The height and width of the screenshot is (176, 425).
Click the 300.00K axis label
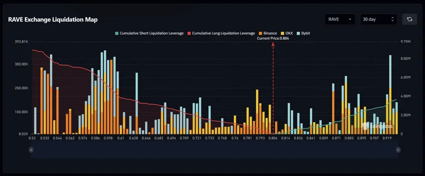pos(21,64)
